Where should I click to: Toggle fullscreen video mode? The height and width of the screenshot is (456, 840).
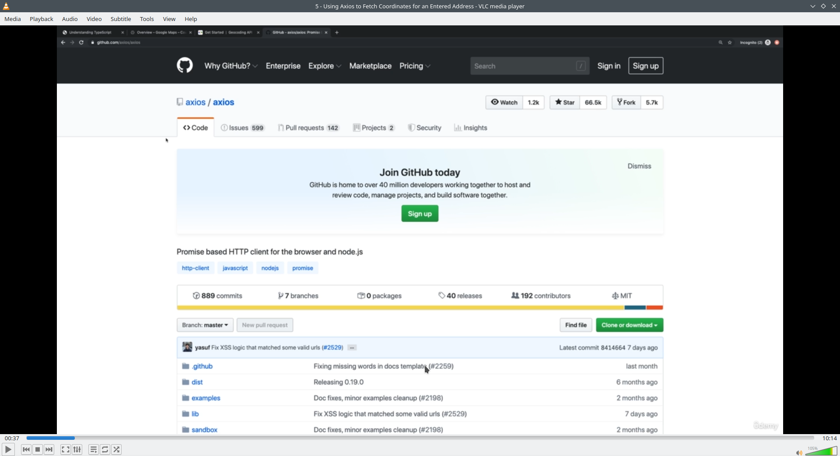[65, 449]
